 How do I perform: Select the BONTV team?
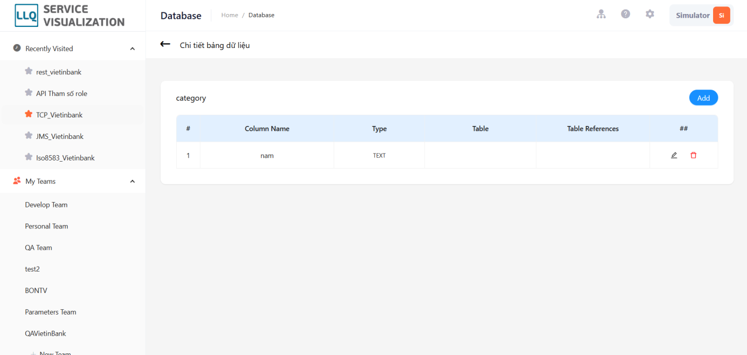36,290
